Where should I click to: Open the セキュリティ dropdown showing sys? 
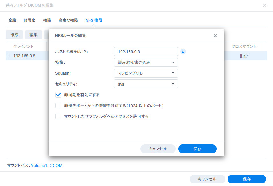coord(146,84)
